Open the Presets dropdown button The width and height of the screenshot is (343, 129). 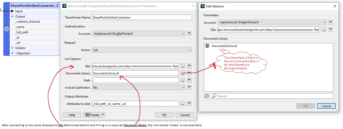click(94, 115)
